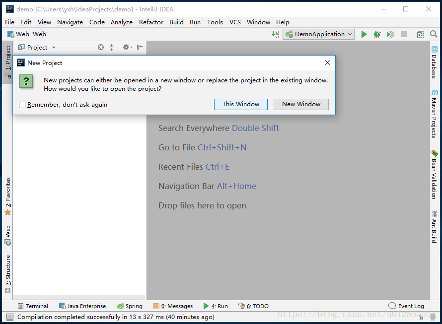
Task: Open the View menu
Action: click(44, 22)
